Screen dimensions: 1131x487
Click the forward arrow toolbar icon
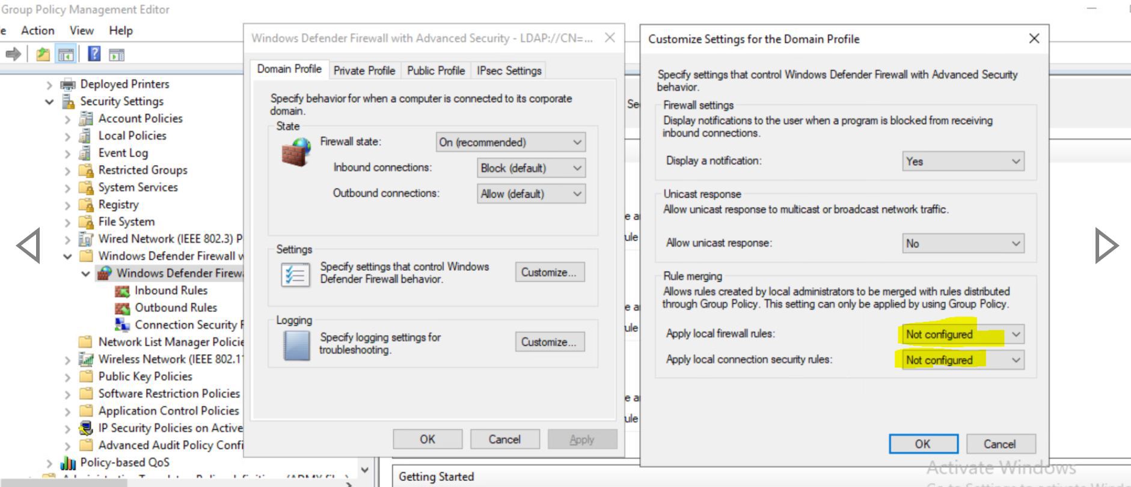pyautogui.click(x=13, y=55)
